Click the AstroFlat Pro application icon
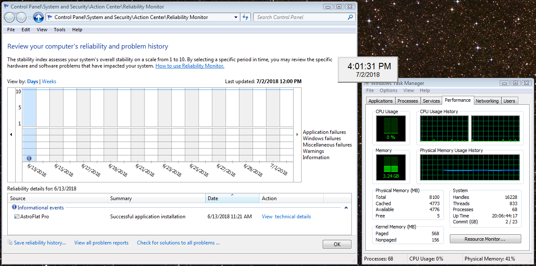This screenshot has width=536, height=266. 17,217
